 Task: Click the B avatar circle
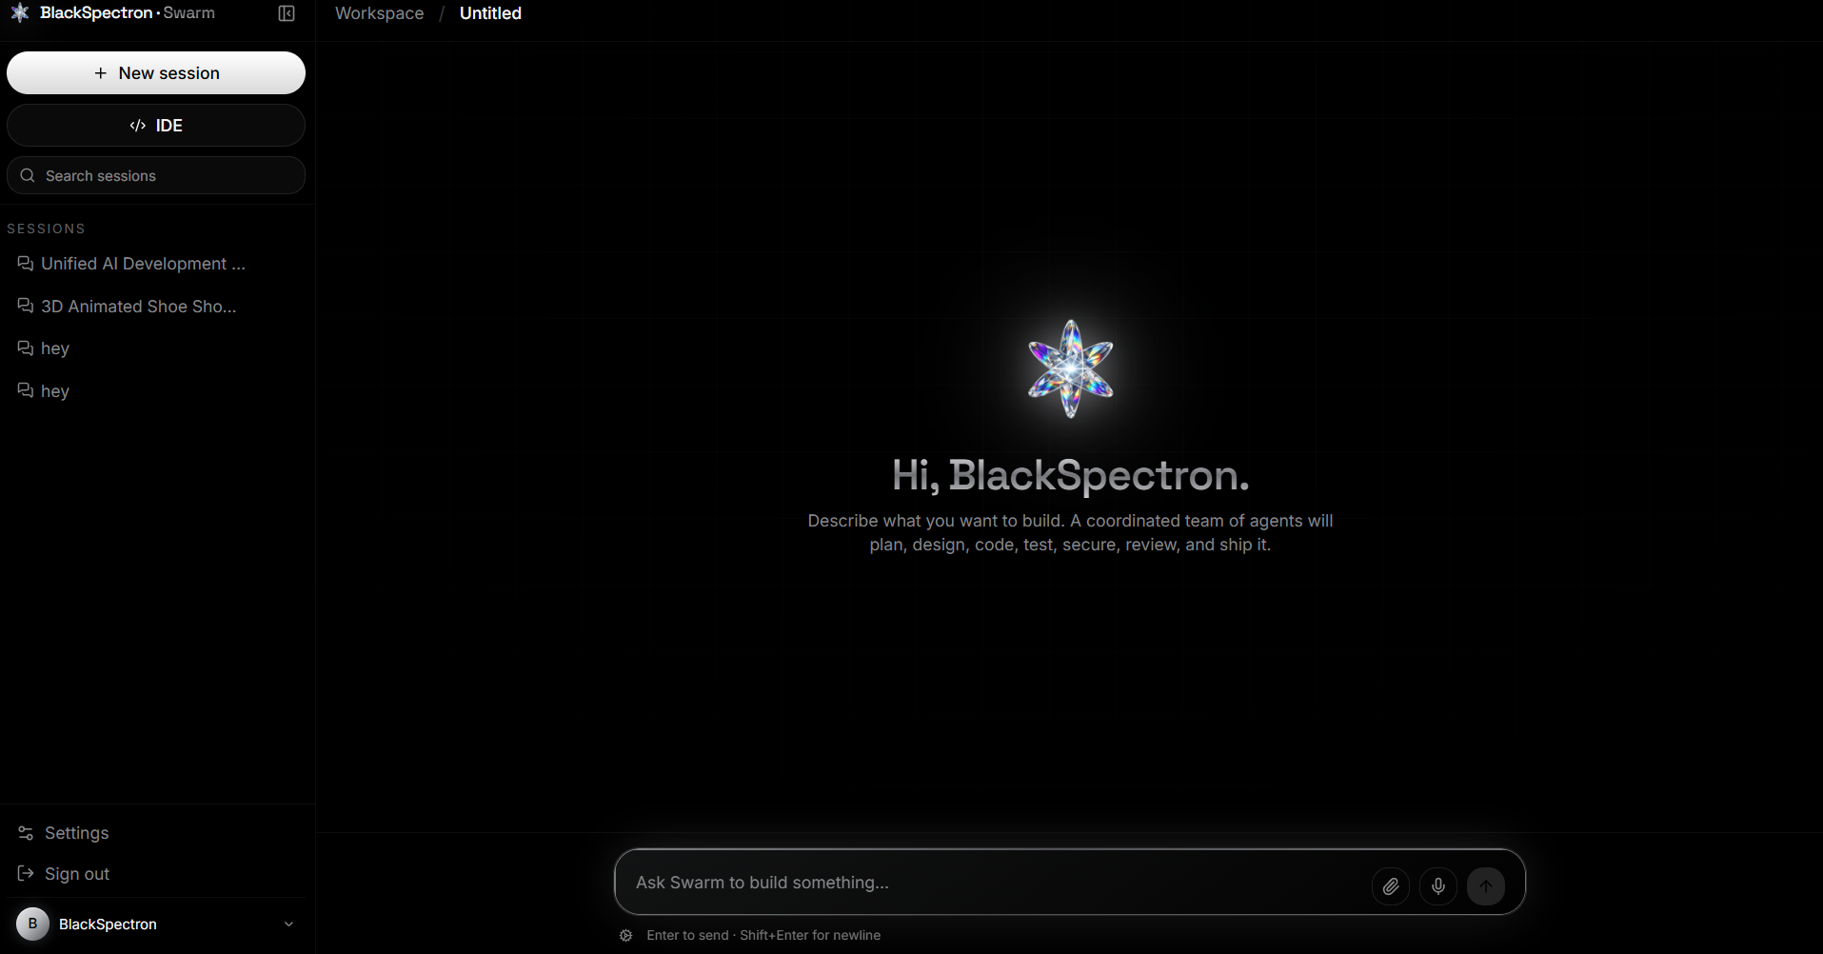pos(32,924)
